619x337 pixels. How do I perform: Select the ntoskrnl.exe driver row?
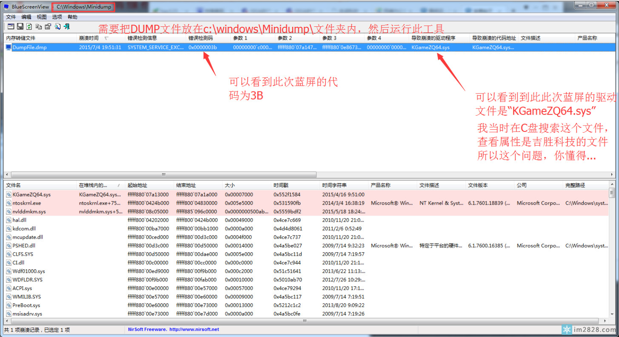pyautogui.click(x=27, y=203)
